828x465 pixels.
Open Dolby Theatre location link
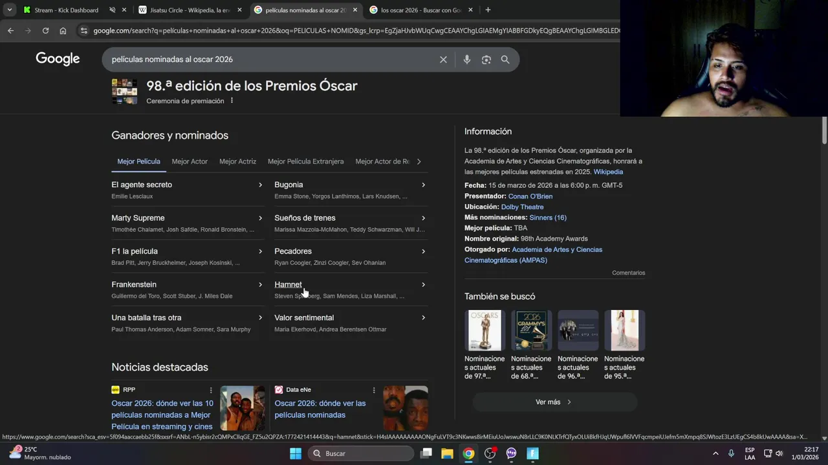522,207
